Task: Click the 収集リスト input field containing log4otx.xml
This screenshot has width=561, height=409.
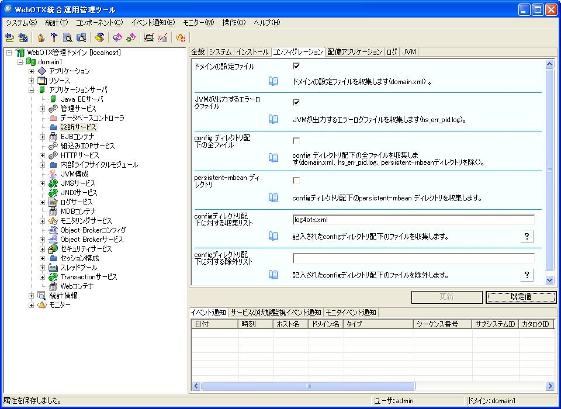Action: 413,220
